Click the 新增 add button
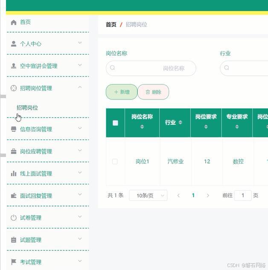This screenshot has width=268, height=270. tap(122, 92)
